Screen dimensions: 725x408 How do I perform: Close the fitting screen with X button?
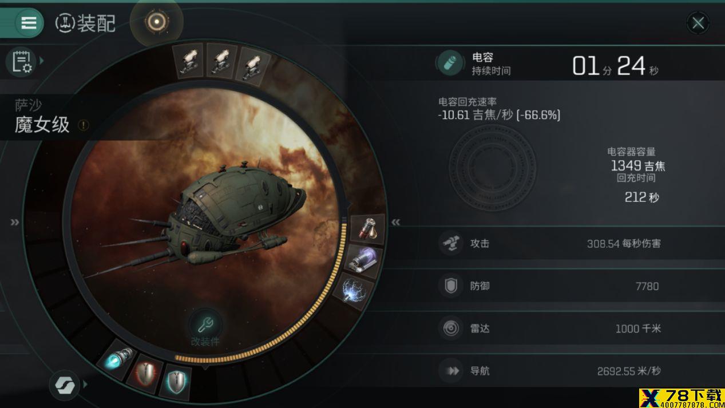coord(698,23)
